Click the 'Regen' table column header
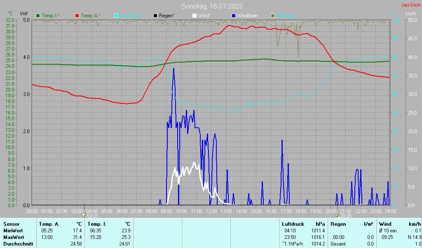The width and height of the screenshot is (422, 248). pos(338,224)
